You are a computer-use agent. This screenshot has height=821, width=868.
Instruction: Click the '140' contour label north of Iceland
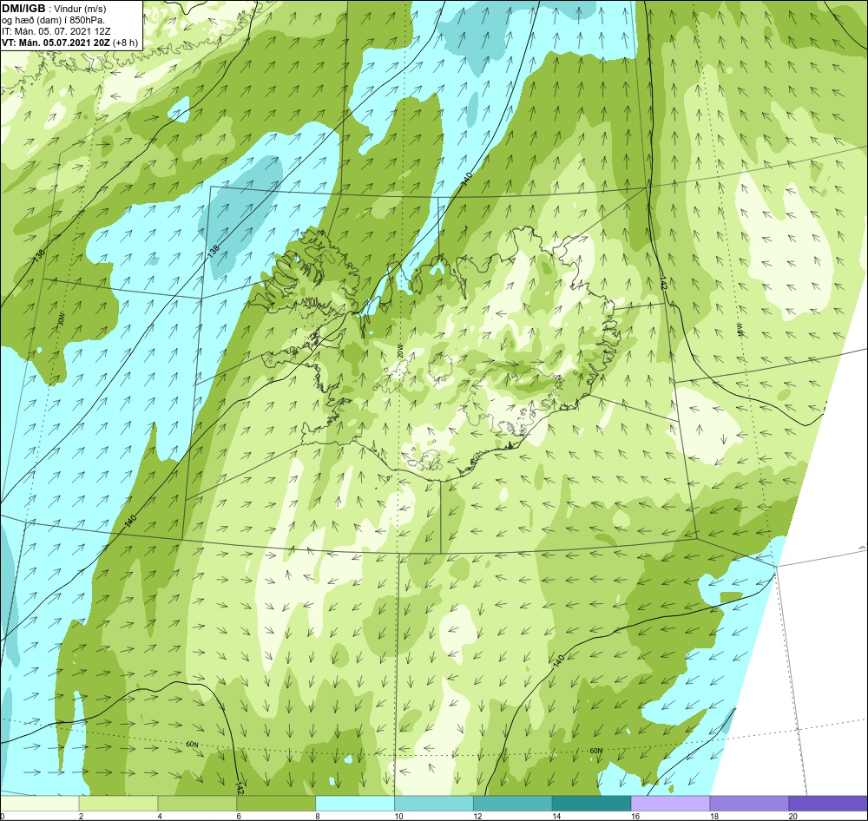click(x=467, y=179)
